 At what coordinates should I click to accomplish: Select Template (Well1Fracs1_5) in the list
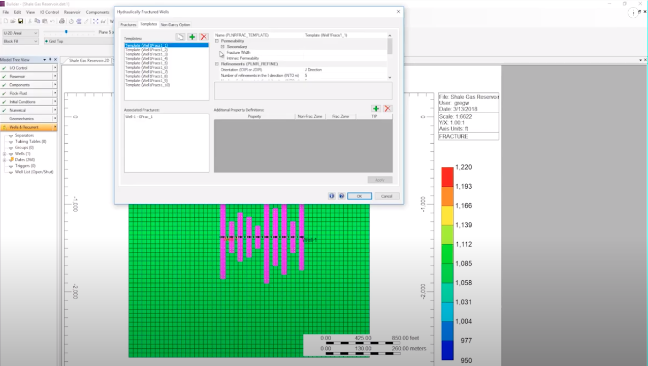tap(146, 63)
